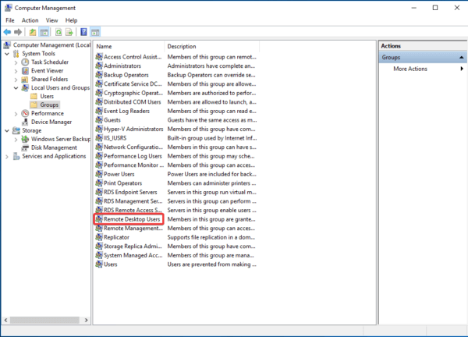The image size is (468, 337).
Task: Toggle Show/Hide Action Pane toolbar icon
Action: pyautogui.click(x=95, y=32)
